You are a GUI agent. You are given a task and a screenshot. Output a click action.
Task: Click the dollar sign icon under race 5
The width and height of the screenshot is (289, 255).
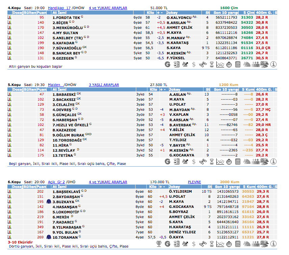194,162
